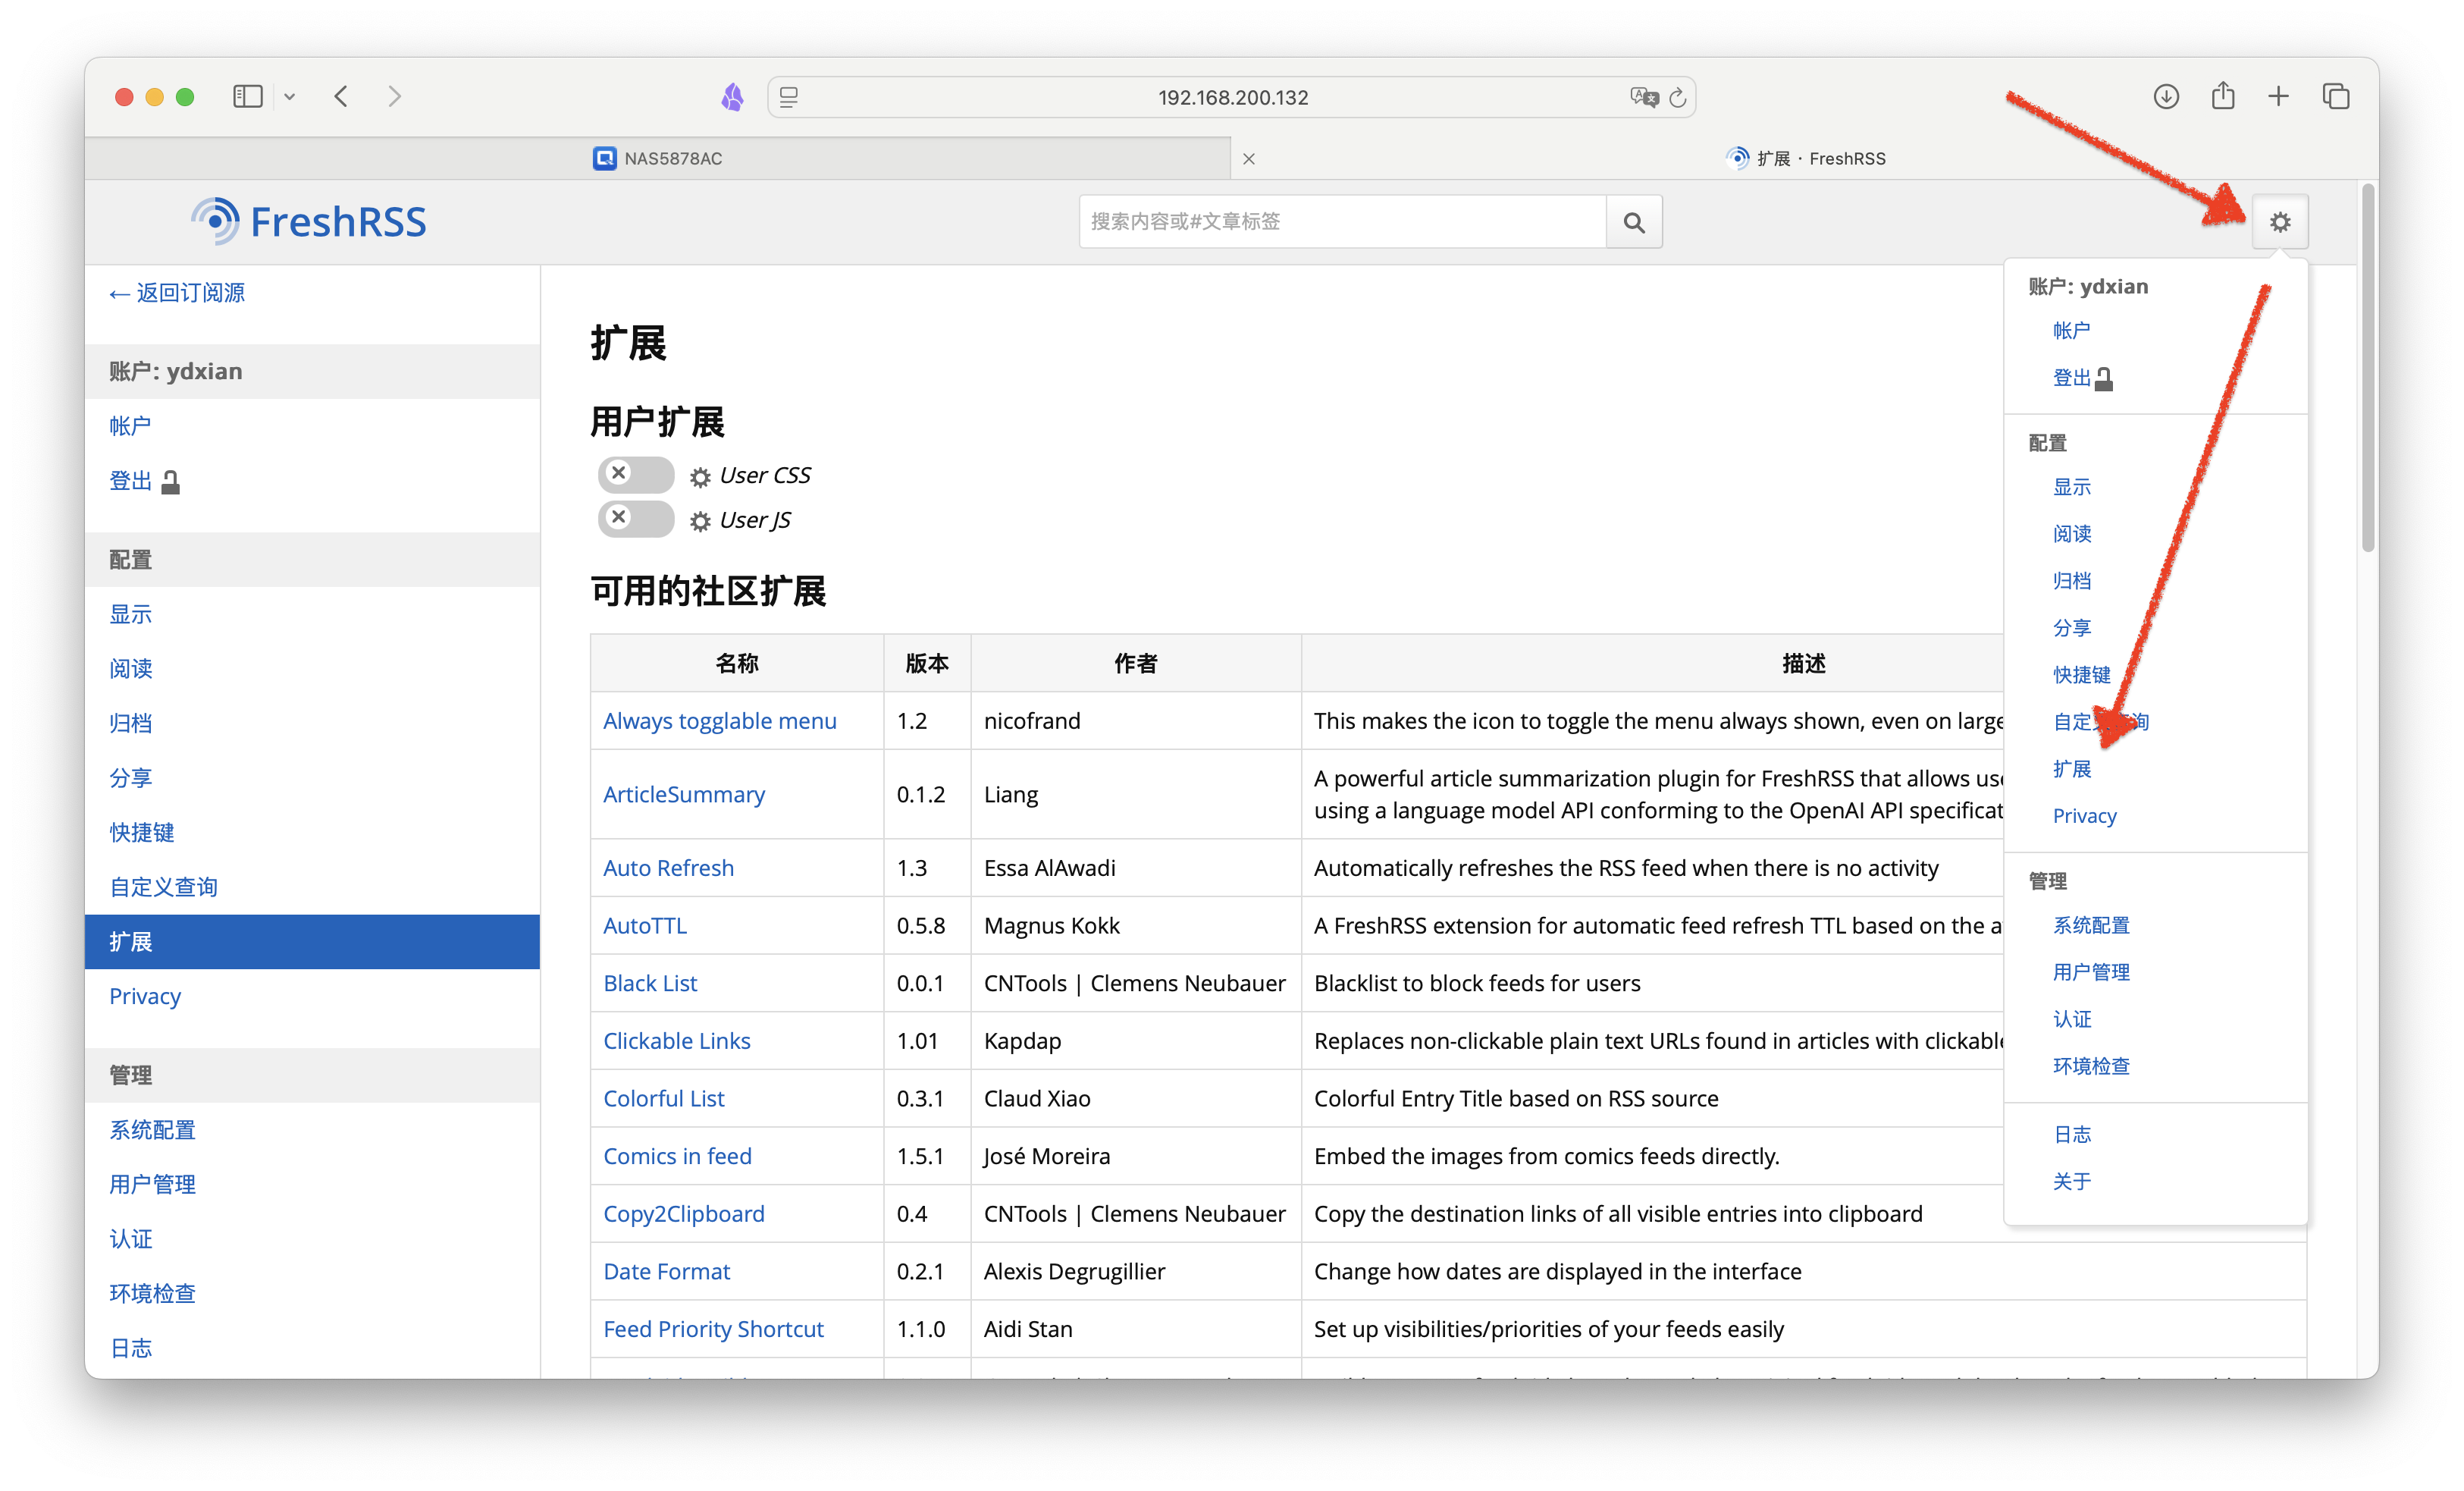This screenshot has width=2464, height=1491.
Task: Open 认证 in left sidebar
Action: (x=130, y=1239)
